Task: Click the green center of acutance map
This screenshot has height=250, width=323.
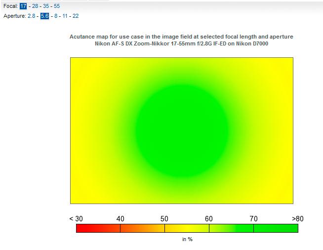Action: pos(181,131)
